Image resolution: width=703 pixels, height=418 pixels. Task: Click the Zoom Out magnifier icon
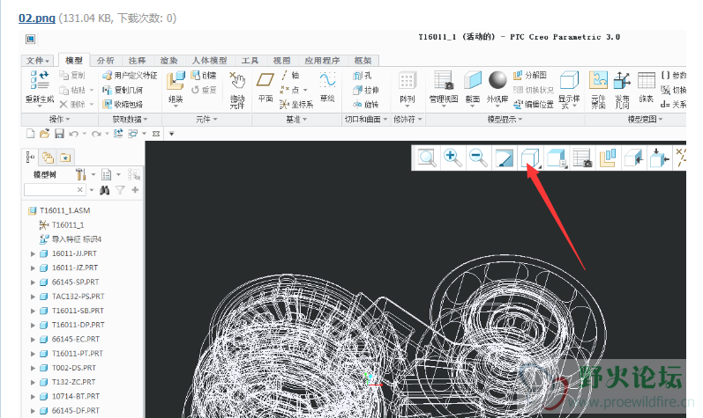(x=478, y=158)
